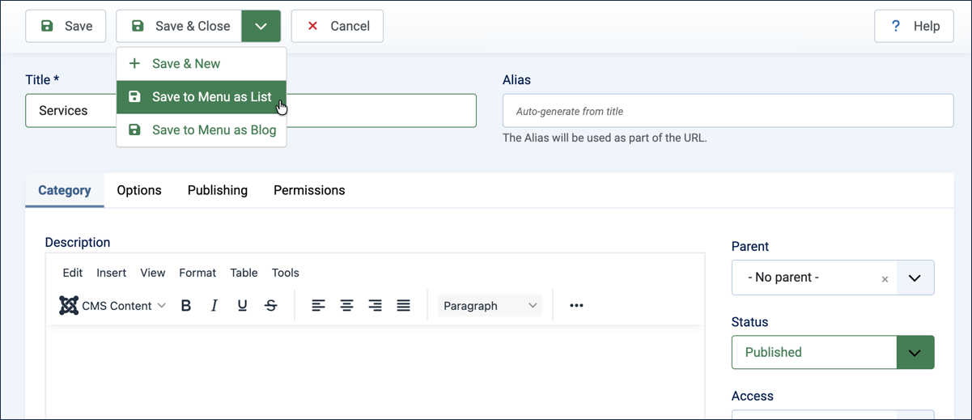
Task: Open the CMS Content dropdown
Action: [112, 306]
